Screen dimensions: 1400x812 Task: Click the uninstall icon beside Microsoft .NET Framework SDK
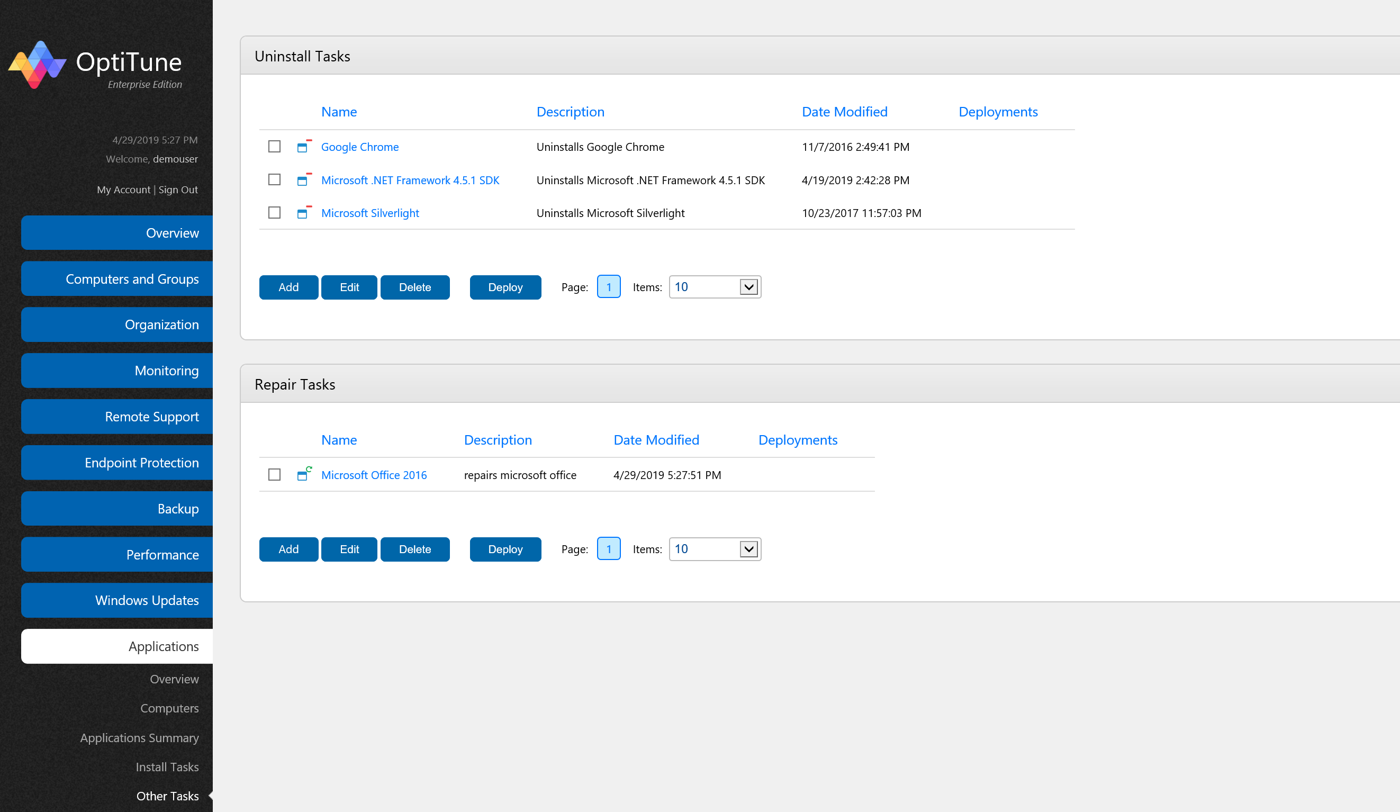pyautogui.click(x=304, y=180)
